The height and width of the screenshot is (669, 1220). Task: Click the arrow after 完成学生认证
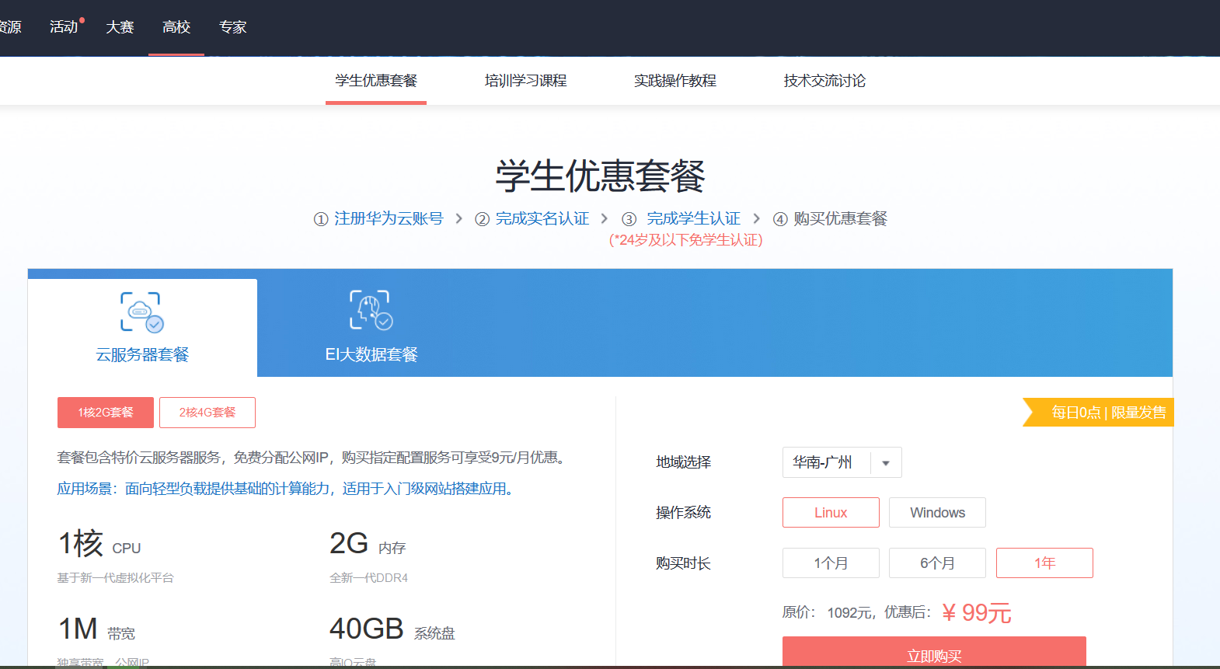[x=757, y=219]
